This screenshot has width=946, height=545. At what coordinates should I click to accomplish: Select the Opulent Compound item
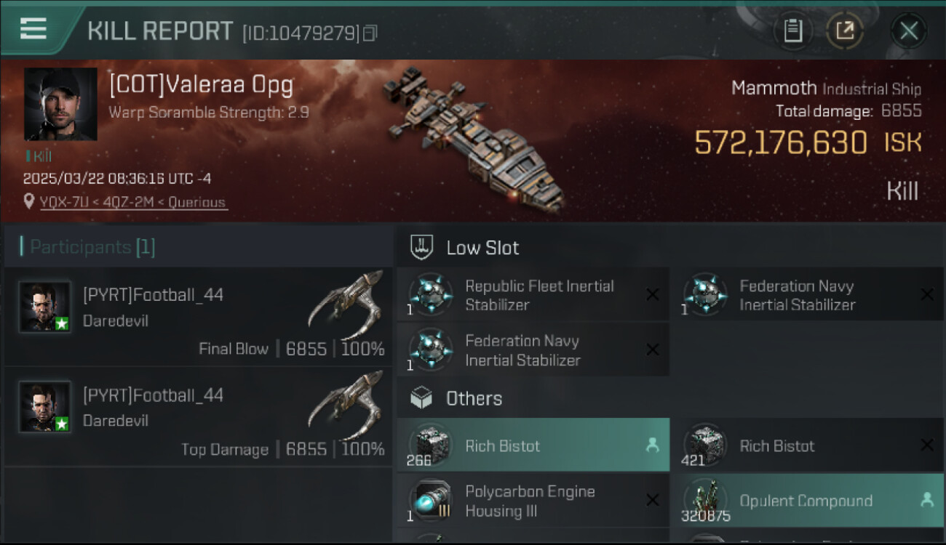coord(806,501)
